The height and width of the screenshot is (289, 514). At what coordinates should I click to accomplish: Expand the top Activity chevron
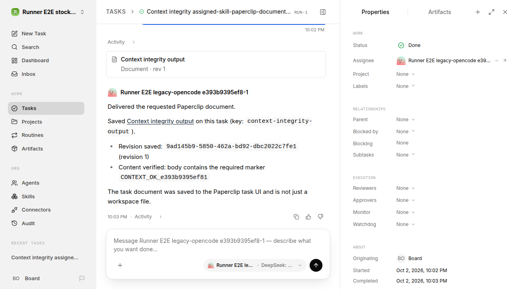tap(134, 42)
